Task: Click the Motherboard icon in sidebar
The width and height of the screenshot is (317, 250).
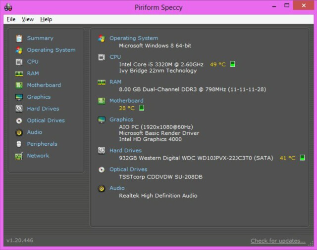Action: pyautogui.click(x=19, y=85)
